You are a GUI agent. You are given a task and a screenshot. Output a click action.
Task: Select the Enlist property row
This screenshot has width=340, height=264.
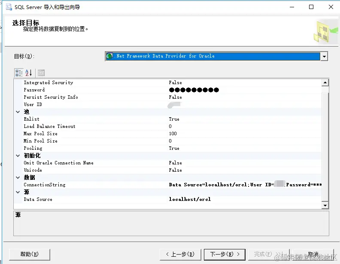click(167, 119)
